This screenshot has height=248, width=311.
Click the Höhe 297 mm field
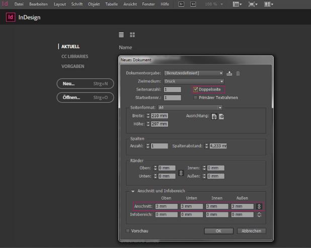tap(160, 124)
